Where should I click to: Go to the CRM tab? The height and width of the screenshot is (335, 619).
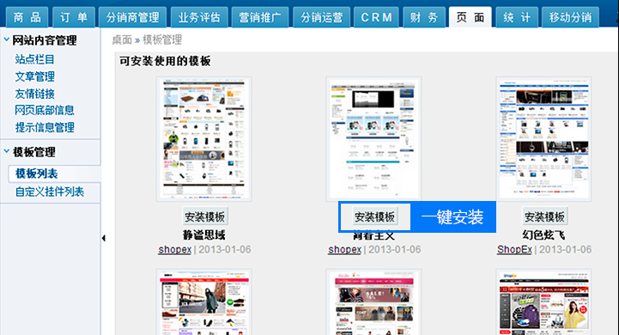(376, 17)
